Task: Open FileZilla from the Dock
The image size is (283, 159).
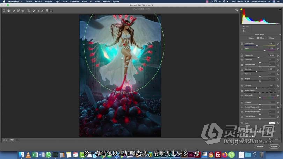Action: (x=218, y=155)
